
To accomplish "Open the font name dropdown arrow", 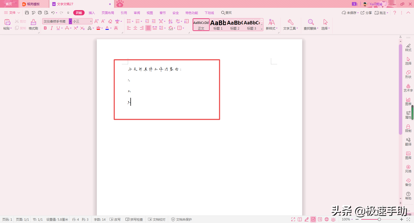I will tap(70, 22).
